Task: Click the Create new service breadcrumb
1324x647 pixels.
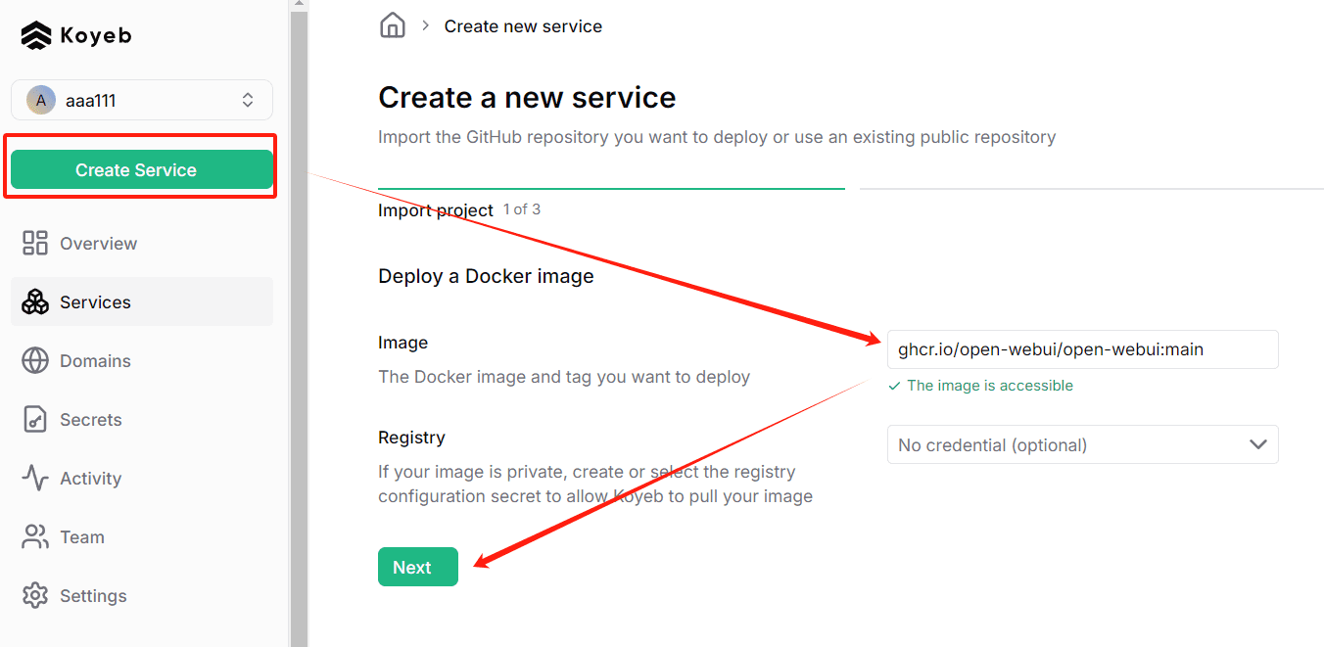Action: [x=523, y=26]
